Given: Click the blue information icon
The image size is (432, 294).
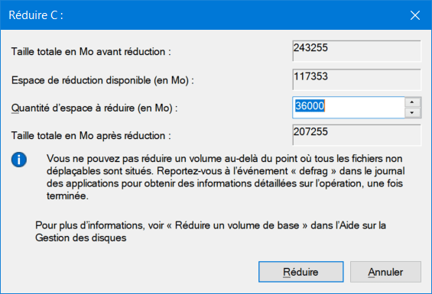Looking at the screenshot, I should (19, 160).
